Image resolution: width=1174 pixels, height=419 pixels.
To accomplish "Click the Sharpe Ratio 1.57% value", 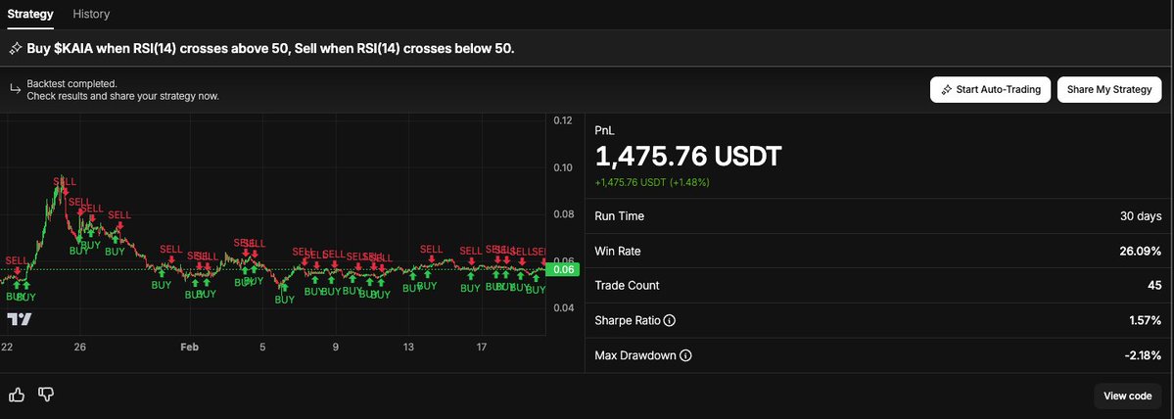I will click(1146, 320).
